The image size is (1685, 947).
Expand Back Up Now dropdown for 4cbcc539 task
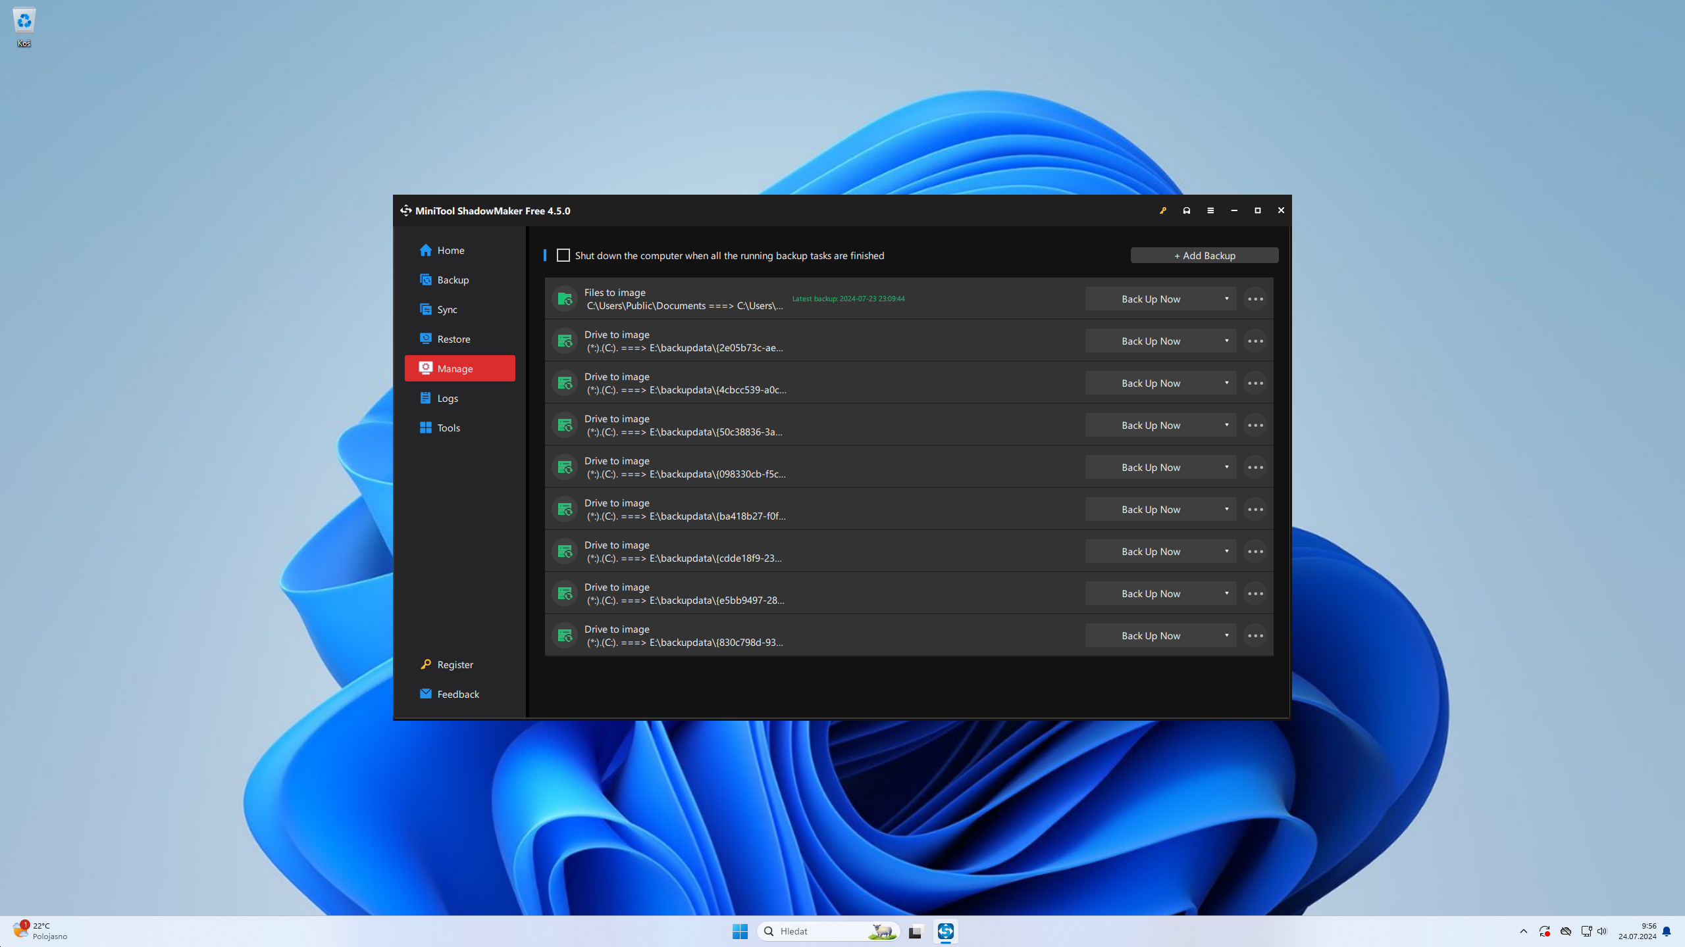pyautogui.click(x=1227, y=383)
